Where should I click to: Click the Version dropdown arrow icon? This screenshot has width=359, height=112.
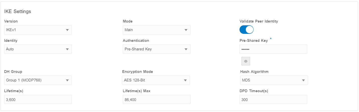pos(67,30)
